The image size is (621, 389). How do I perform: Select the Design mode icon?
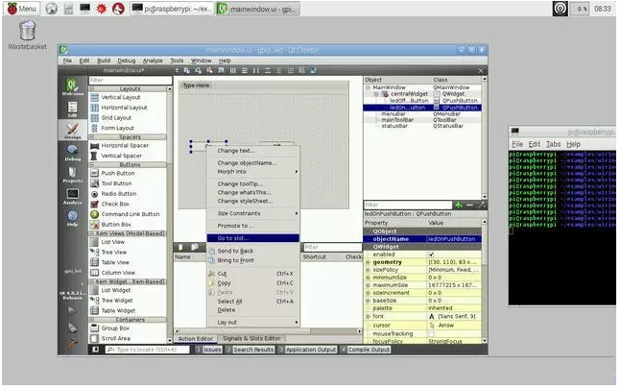click(x=71, y=131)
